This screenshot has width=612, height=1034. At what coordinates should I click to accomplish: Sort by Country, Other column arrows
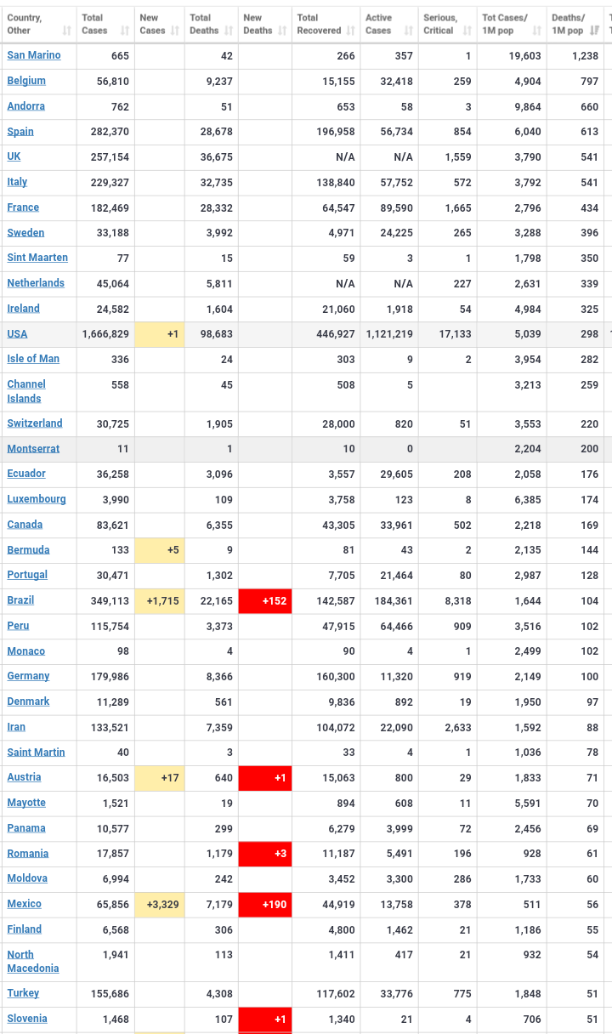66,31
